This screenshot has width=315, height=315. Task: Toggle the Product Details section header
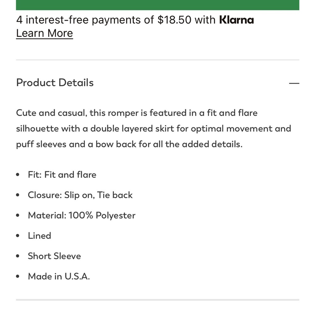[x=157, y=83]
